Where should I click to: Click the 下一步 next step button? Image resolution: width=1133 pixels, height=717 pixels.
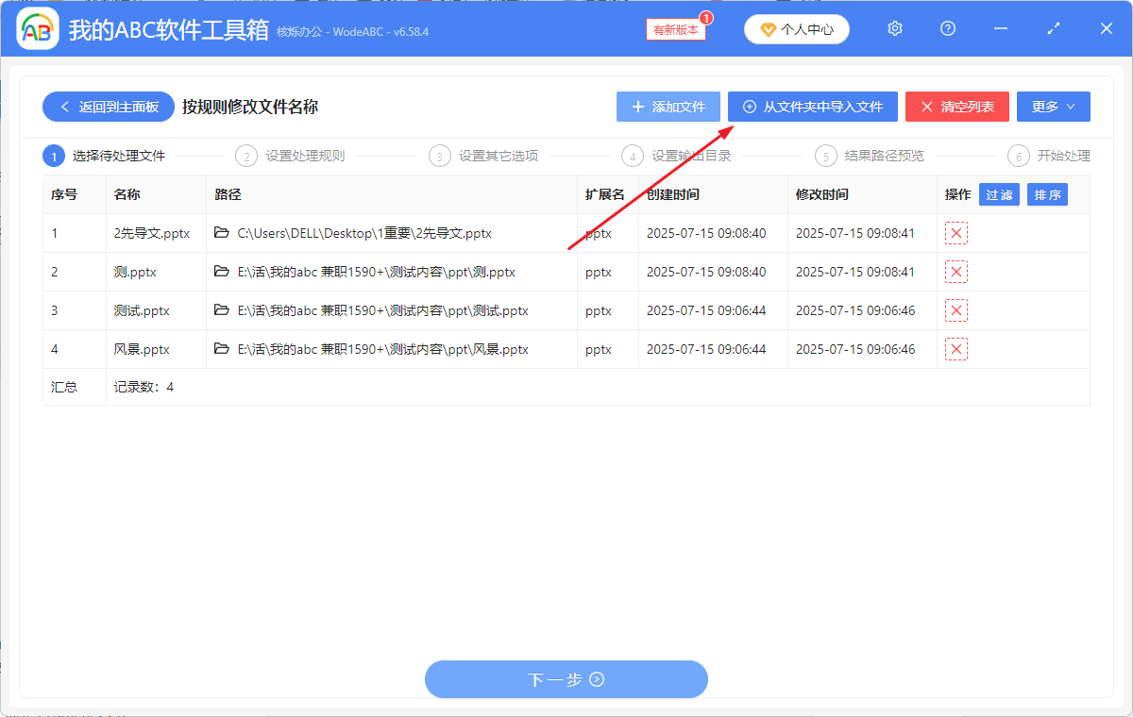(566, 679)
